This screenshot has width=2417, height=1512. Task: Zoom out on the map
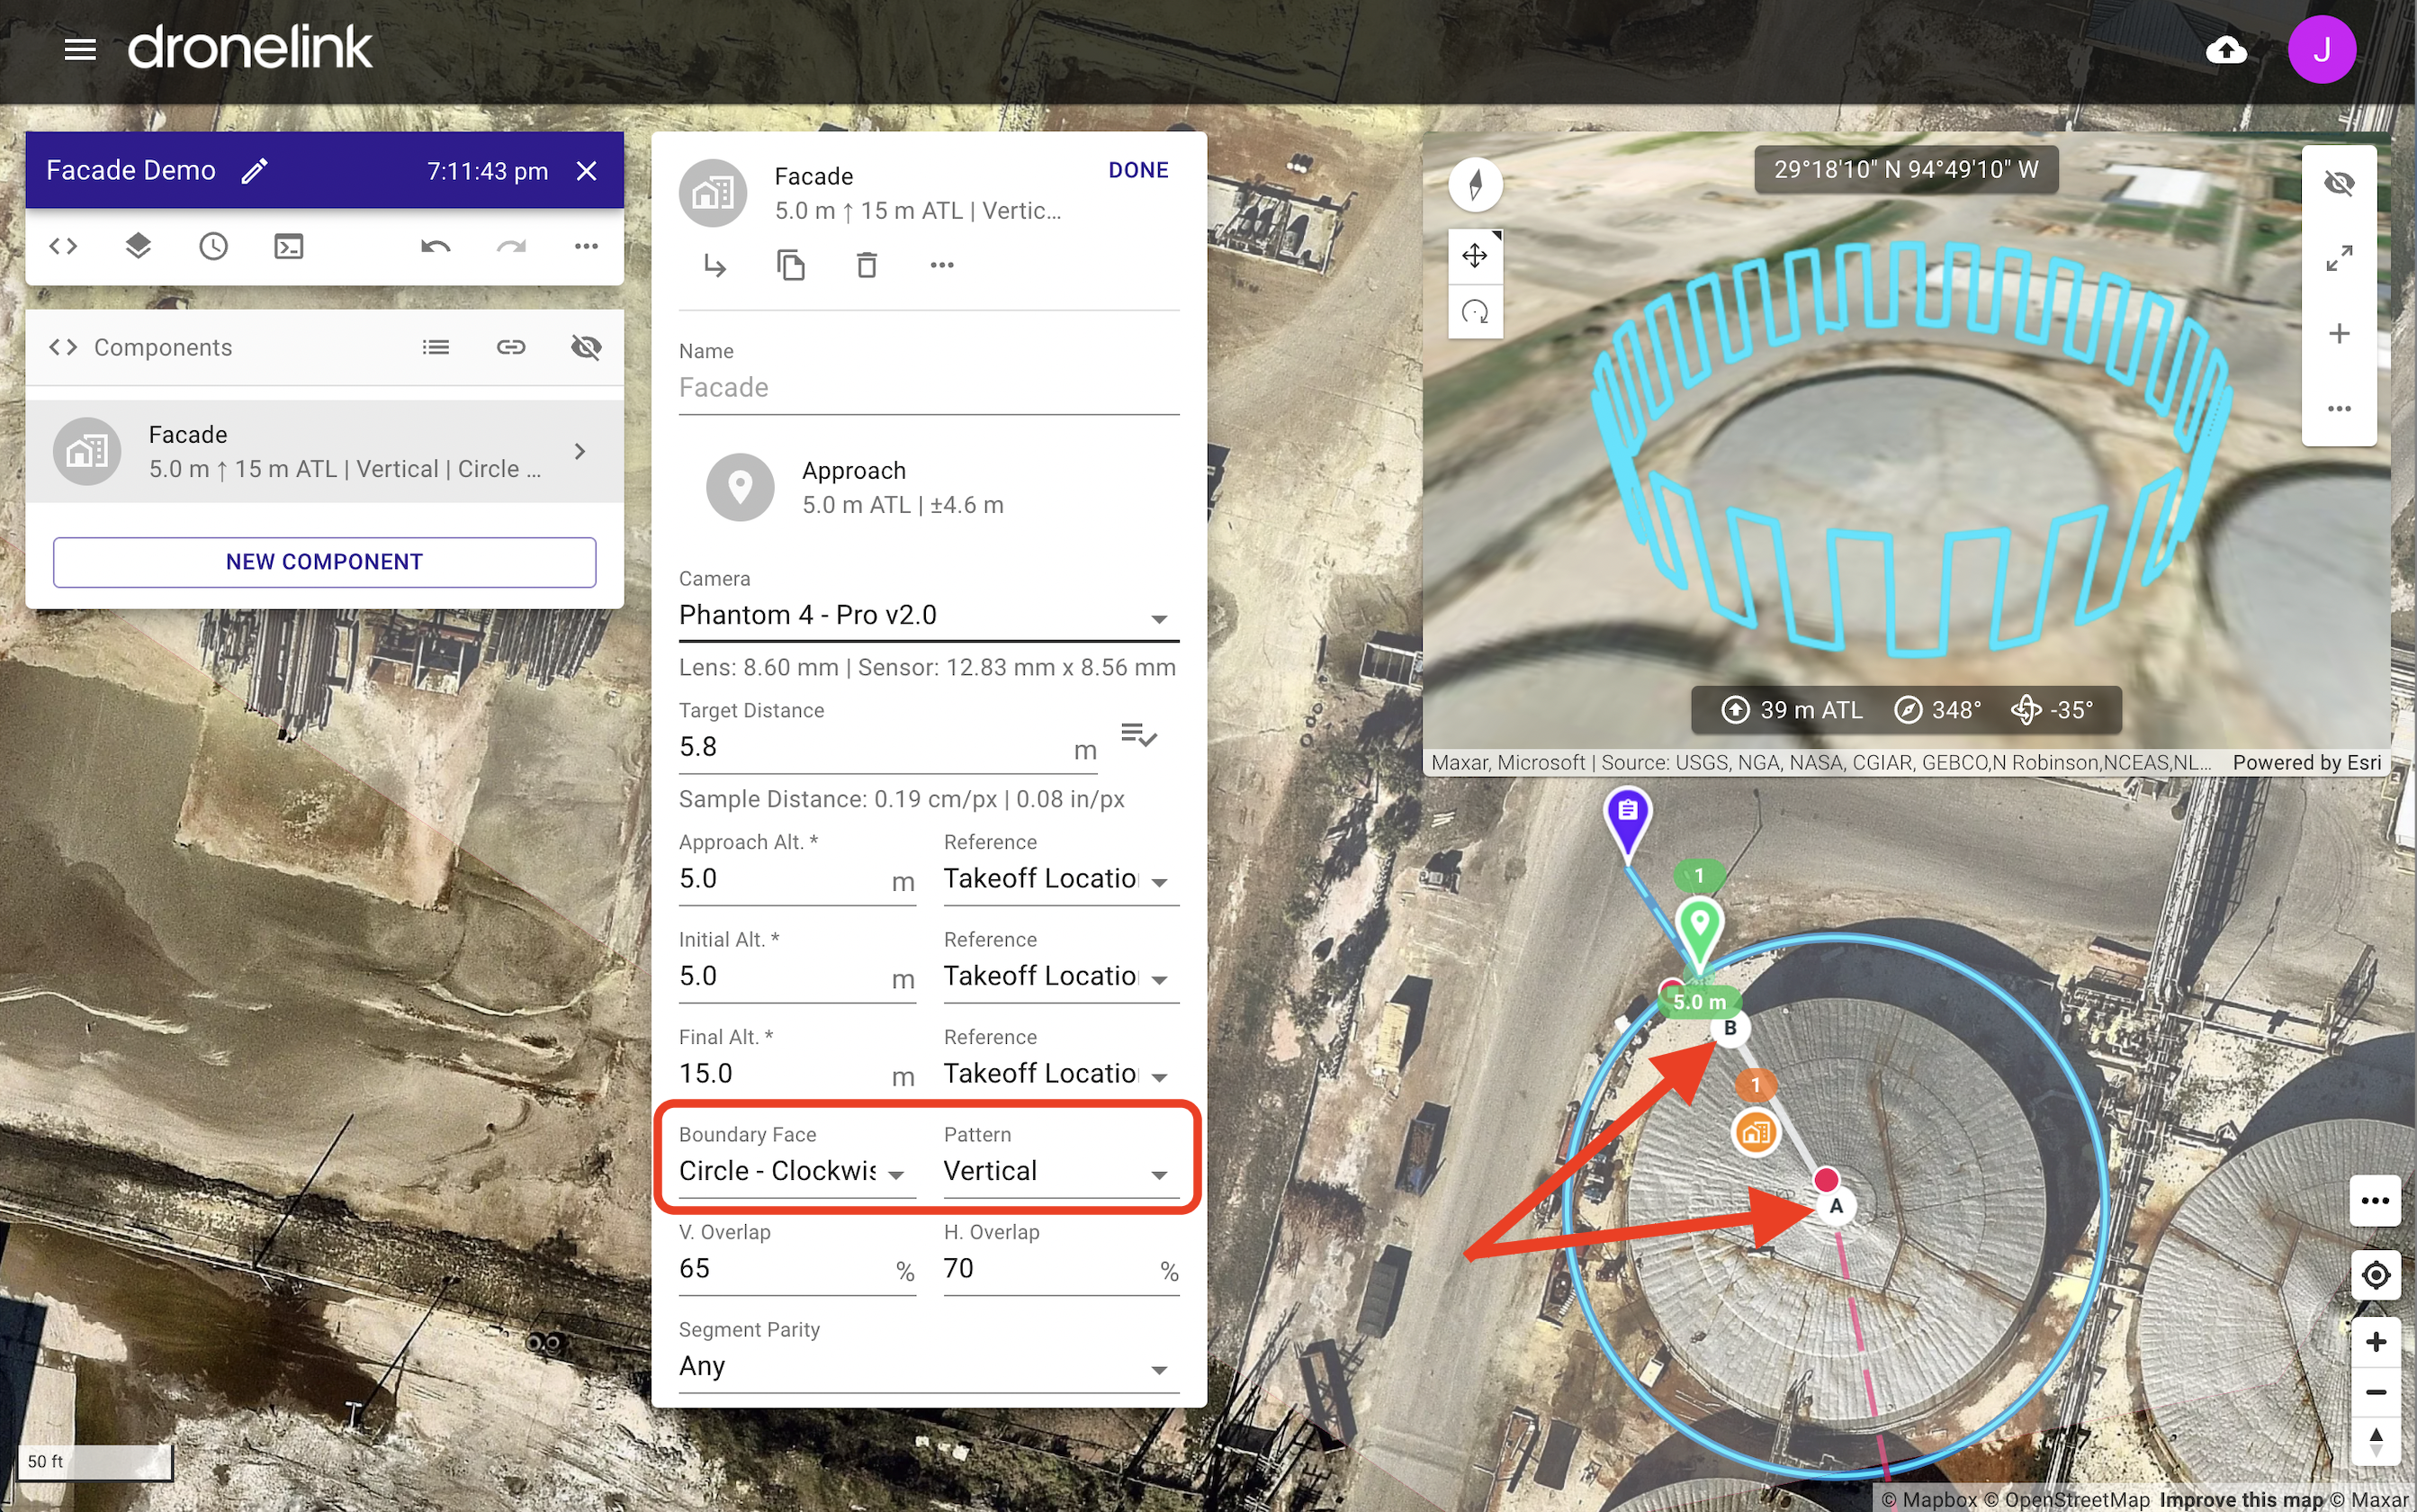coord(2375,1392)
